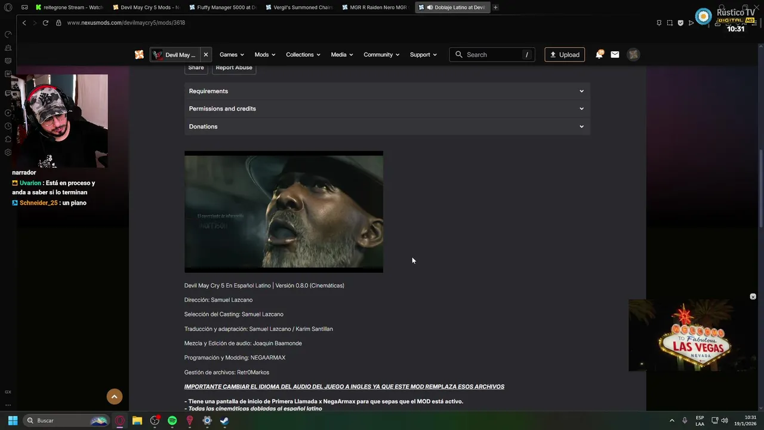Reload the current page
Screen dimensions: 764x430
click(x=45, y=23)
